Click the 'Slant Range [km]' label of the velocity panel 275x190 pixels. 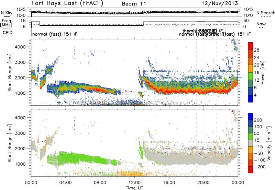[x=10, y=143]
